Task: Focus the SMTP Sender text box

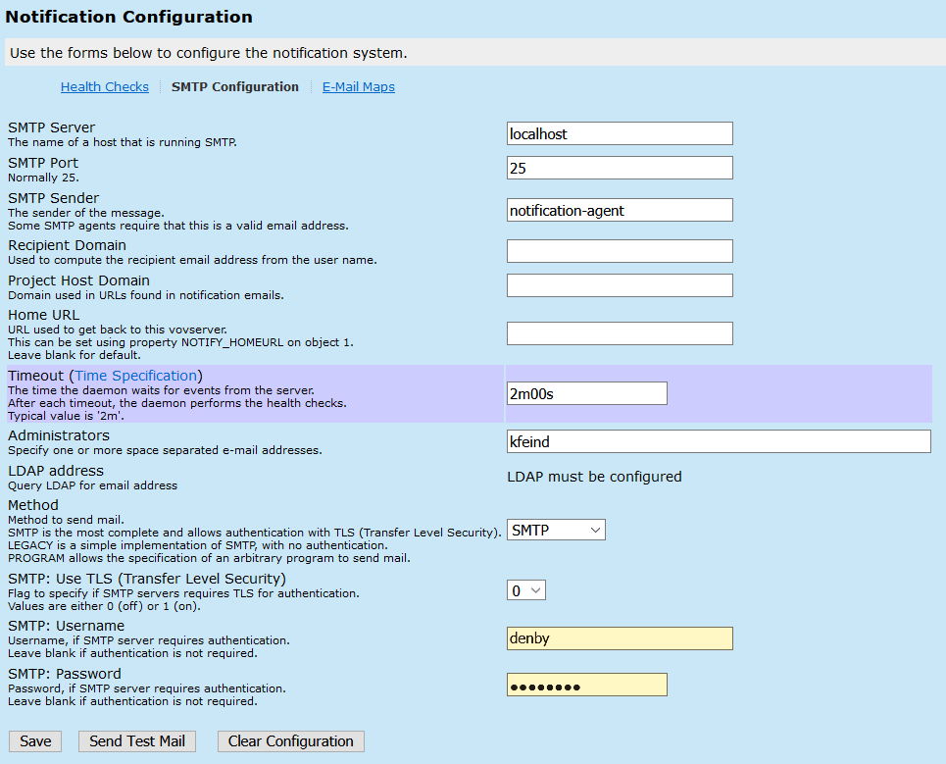Action: [620, 210]
